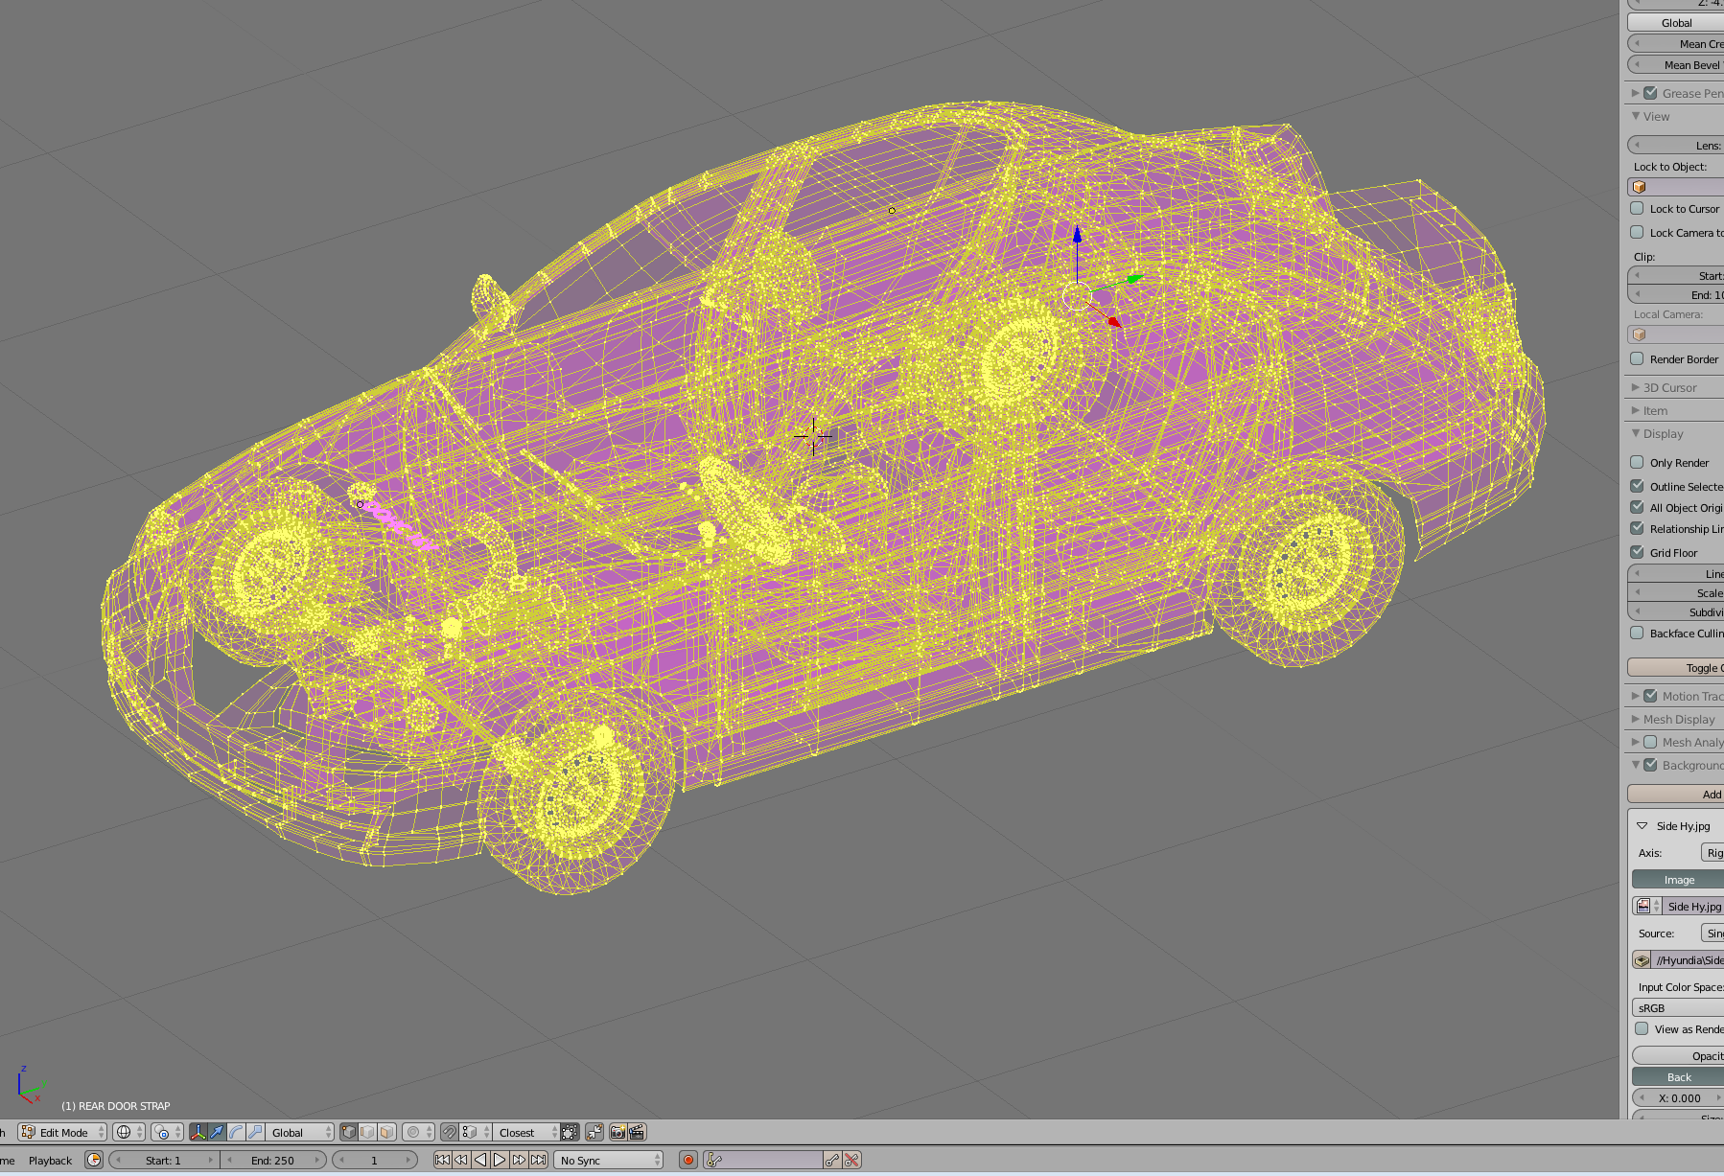Viewport: 1724px width, 1176px height.
Task: Select the translate manipulator arrow icon
Action: [217, 1132]
